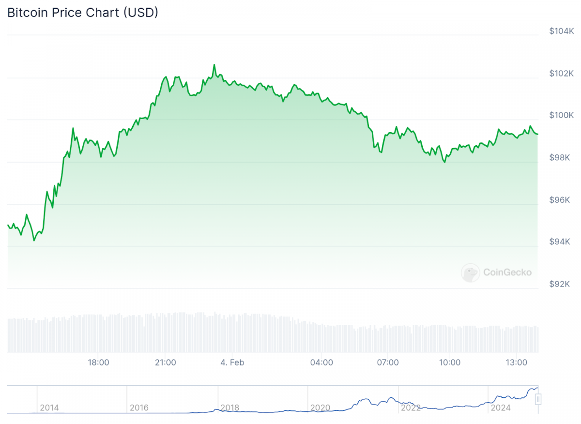Select the $104K y-axis label
The height and width of the screenshot is (424, 581).
point(562,31)
